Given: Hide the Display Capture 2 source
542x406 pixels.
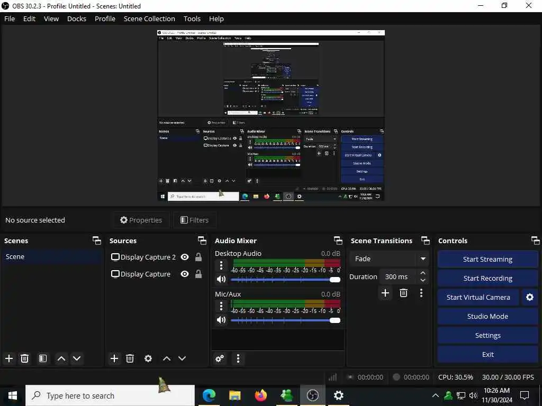Looking at the screenshot, I should pyautogui.click(x=185, y=257).
